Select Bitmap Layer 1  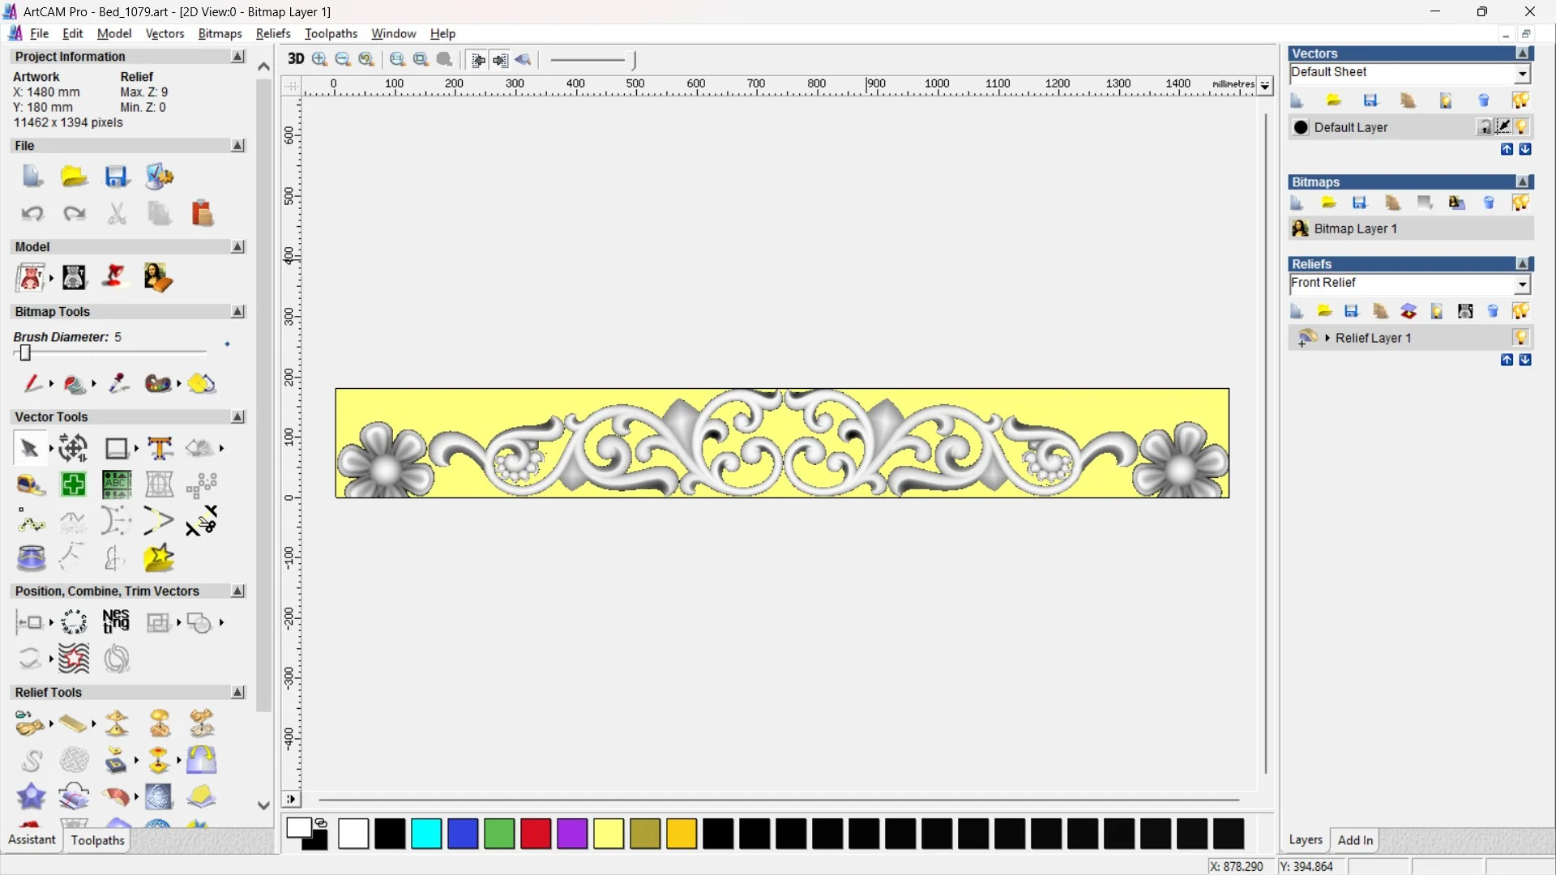click(1355, 228)
